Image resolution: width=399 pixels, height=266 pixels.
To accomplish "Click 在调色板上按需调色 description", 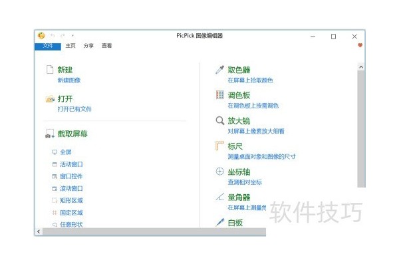I will tap(253, 106).
